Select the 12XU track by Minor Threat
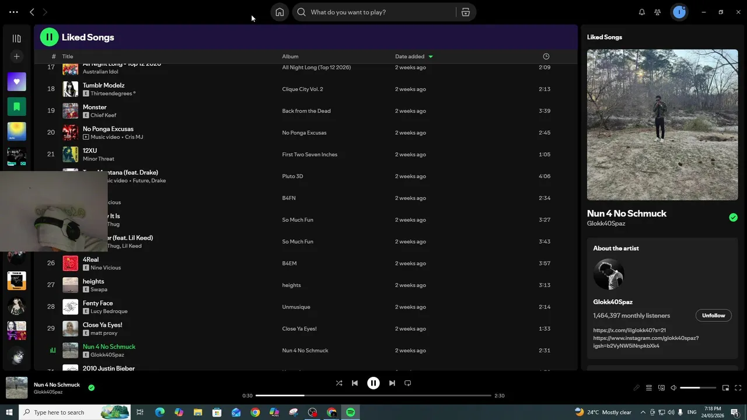747x420 pixels. click(x=305, y=155)
